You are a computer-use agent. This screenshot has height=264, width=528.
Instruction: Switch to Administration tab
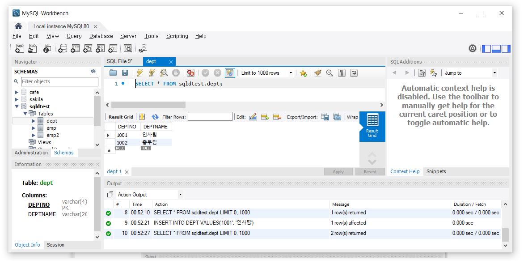pyautogui.click(x=31, y=153)
